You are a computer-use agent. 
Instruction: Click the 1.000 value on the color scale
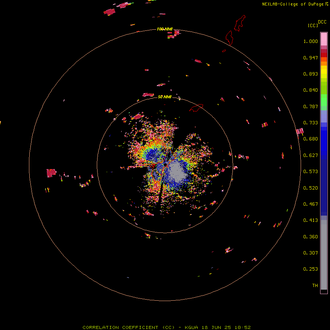point(311,41)
